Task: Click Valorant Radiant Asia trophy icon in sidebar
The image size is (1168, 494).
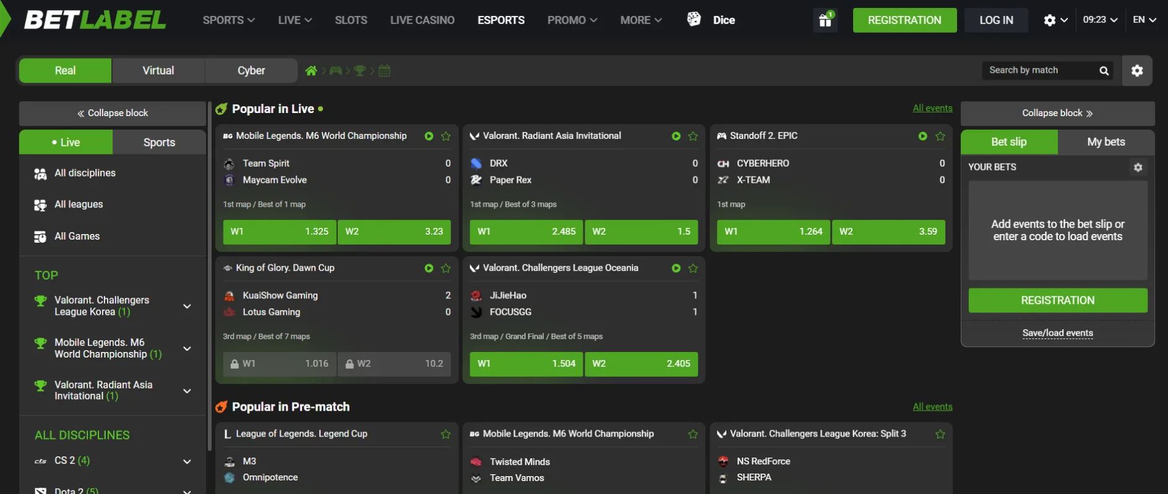Action: pos(40,385)
